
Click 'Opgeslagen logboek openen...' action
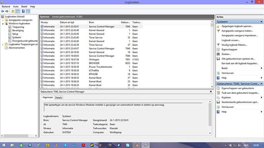(237, 26)
